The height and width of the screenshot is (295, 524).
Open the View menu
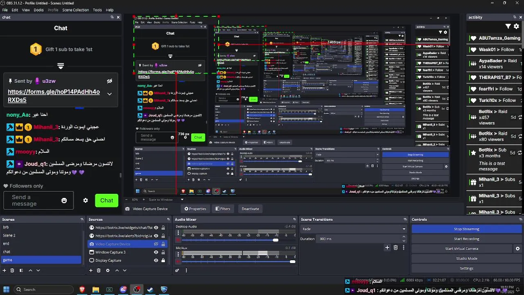click(x=26, y=10)
